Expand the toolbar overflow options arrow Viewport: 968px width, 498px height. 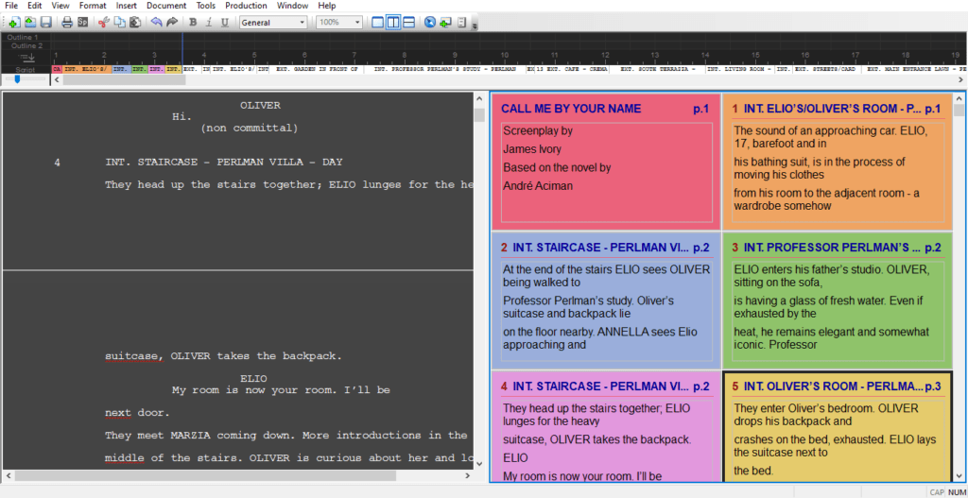click(474, 24)
